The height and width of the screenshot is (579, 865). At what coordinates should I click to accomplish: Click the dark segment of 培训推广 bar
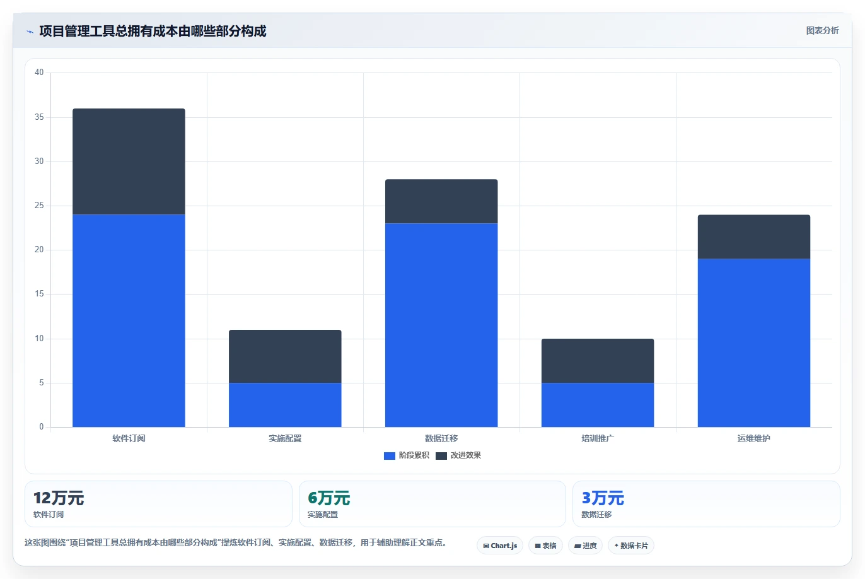598,361
